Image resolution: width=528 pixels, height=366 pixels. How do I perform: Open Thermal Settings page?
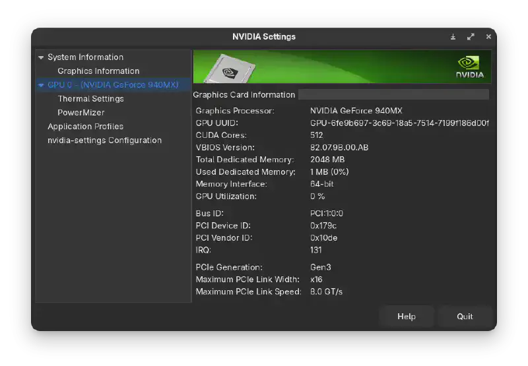pos(90,98)
